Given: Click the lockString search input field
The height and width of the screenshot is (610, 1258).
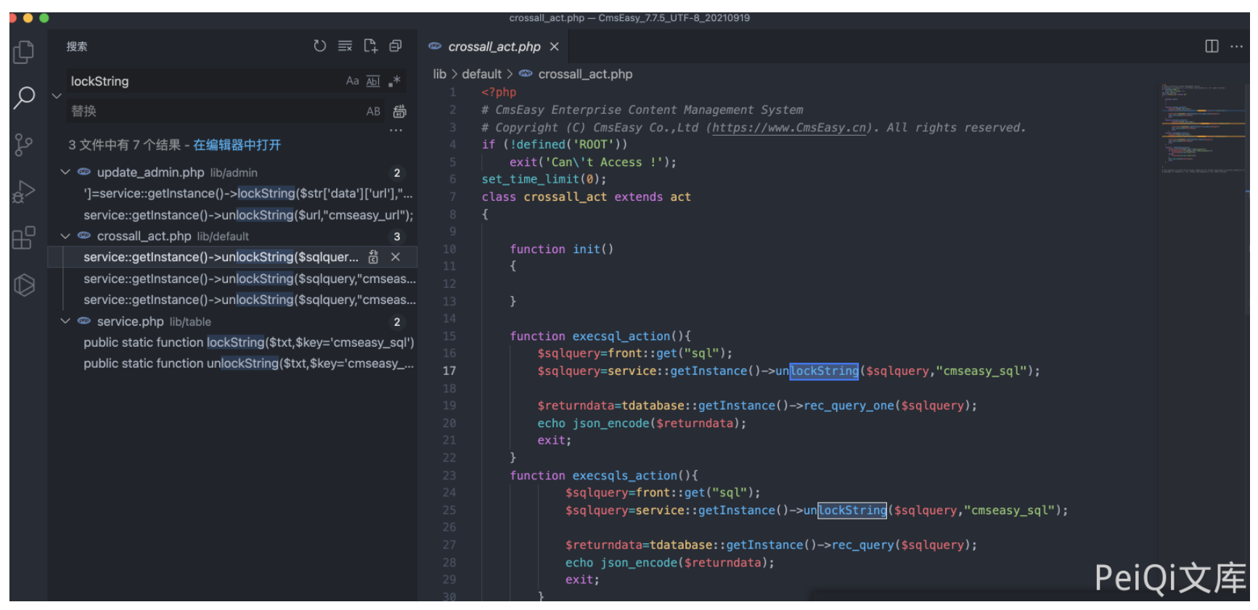Looking at the screenshot, I should pyautogui.click(x=203, y=81).
